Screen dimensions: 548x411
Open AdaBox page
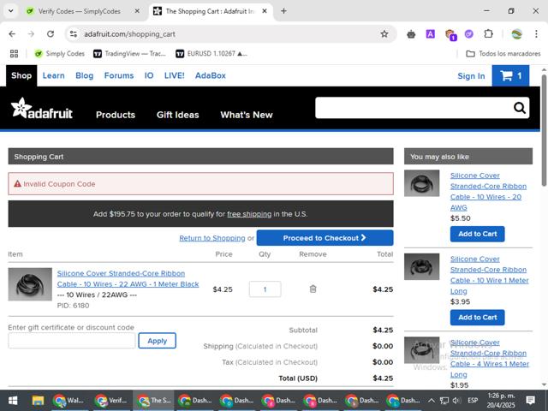(x=211, y=75)
